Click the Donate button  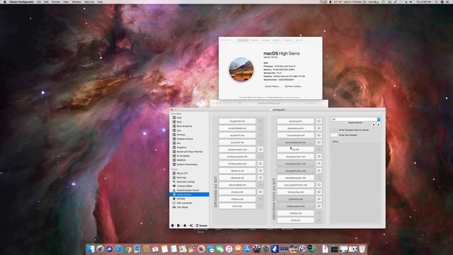point(202,225)
